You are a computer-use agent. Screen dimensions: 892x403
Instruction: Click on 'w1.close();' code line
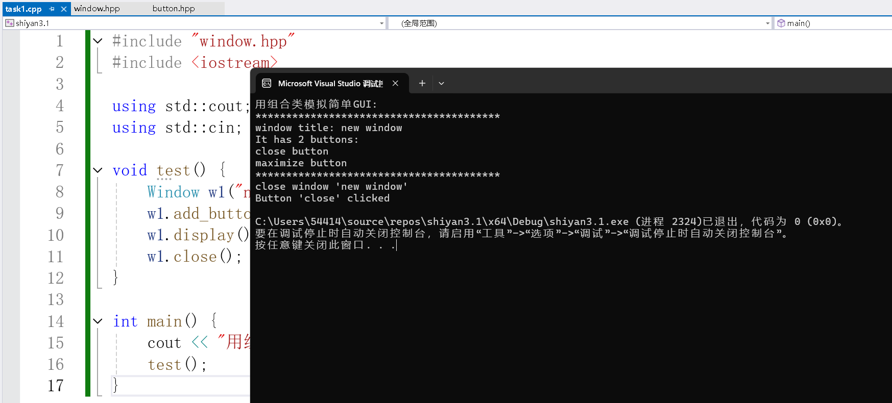click(194, 256)
